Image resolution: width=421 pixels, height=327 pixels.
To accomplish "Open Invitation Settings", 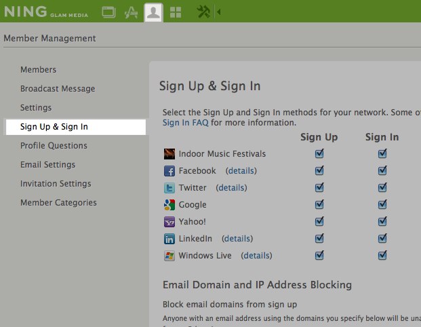I will coord(56,184).
